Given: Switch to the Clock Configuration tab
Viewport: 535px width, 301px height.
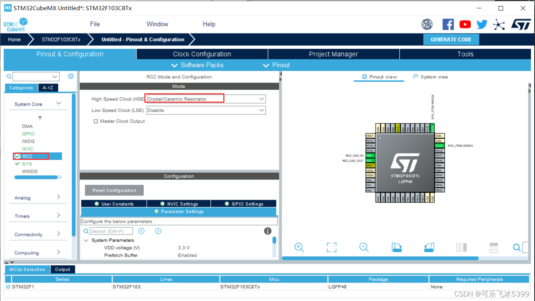Looking at the screenshot, I should coord(202,54).
